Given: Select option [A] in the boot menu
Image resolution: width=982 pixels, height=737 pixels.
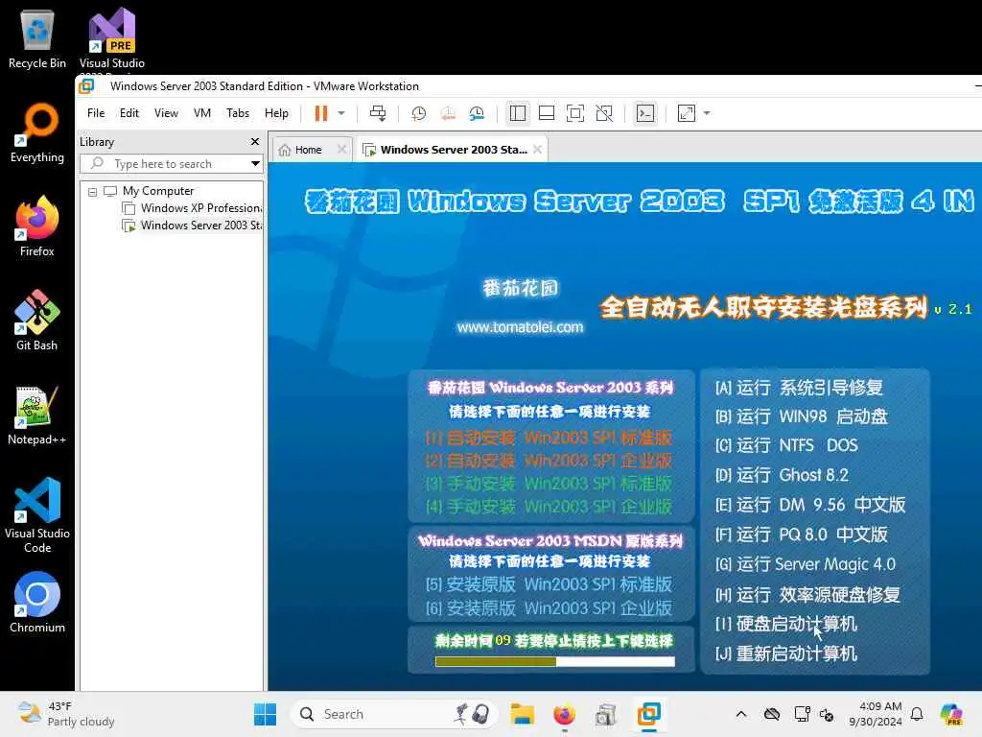Looking at the screenshot, I should click(799, 388).
